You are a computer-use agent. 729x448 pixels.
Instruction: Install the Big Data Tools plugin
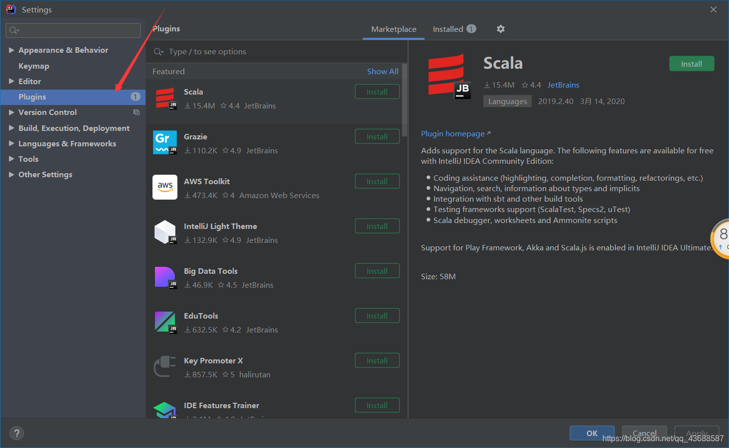[x=377, y=271]
